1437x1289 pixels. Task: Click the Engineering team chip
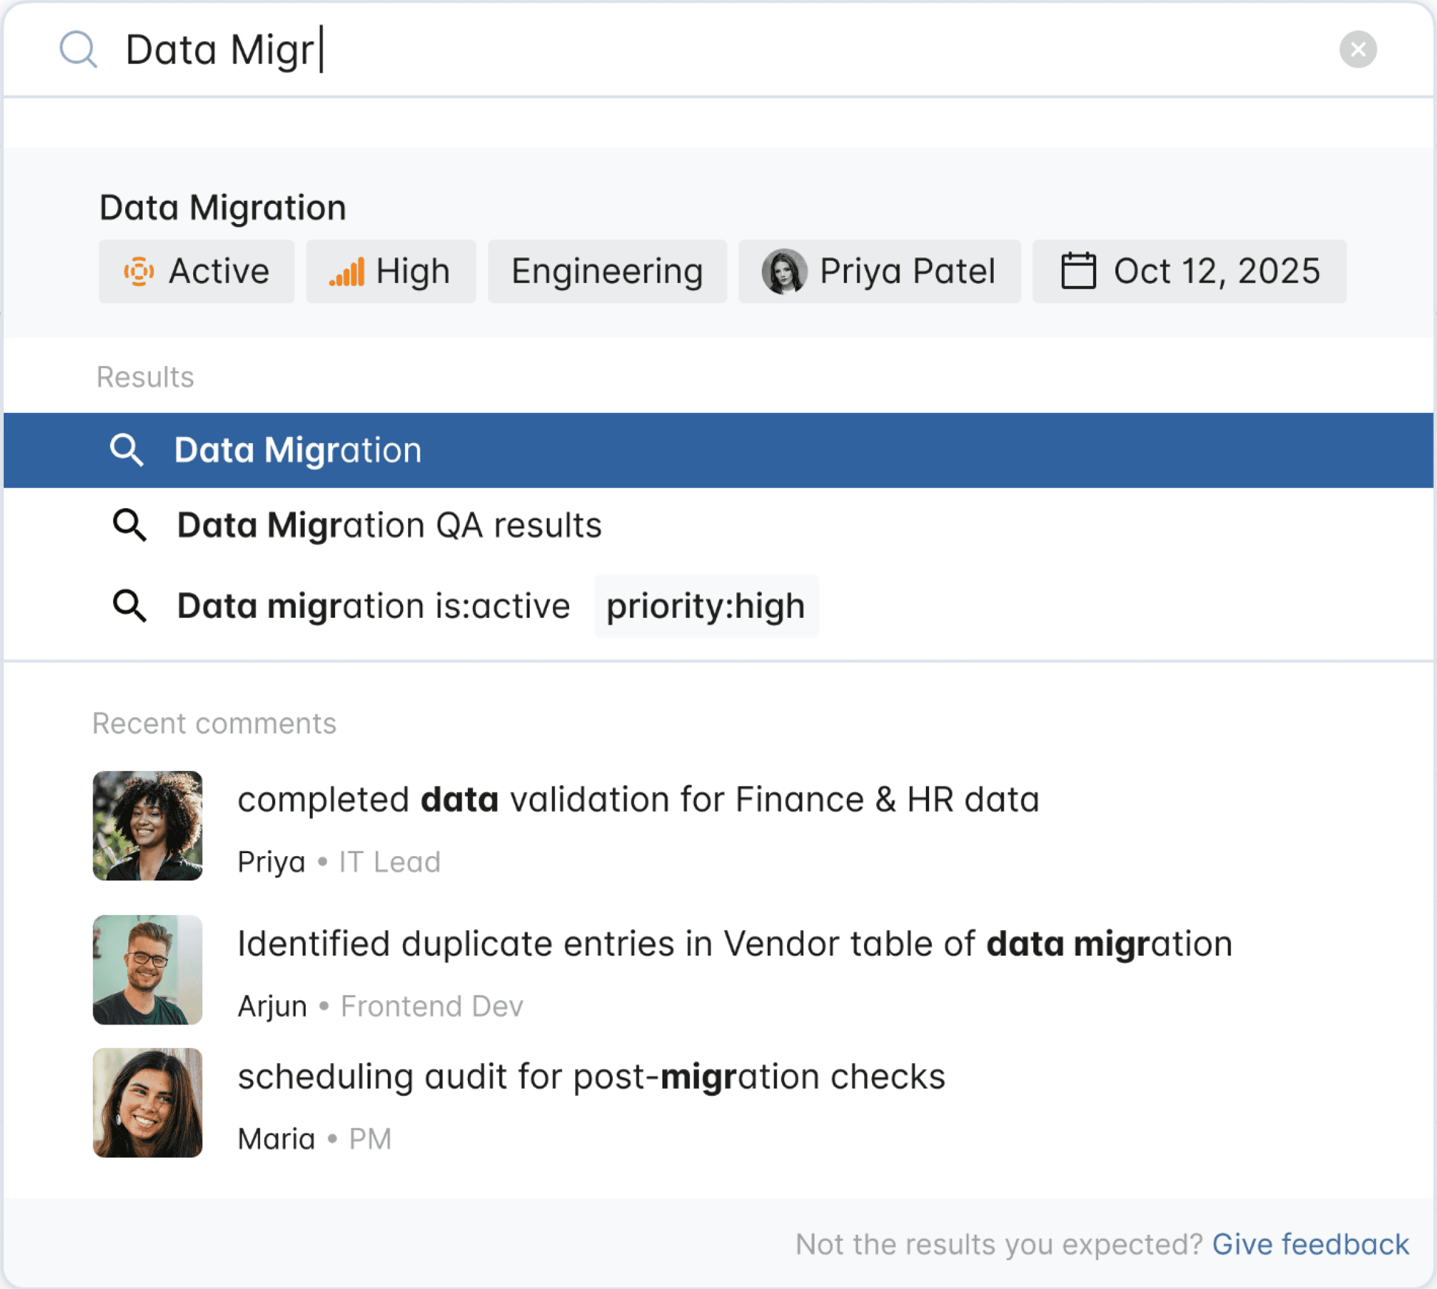[607, 271]
